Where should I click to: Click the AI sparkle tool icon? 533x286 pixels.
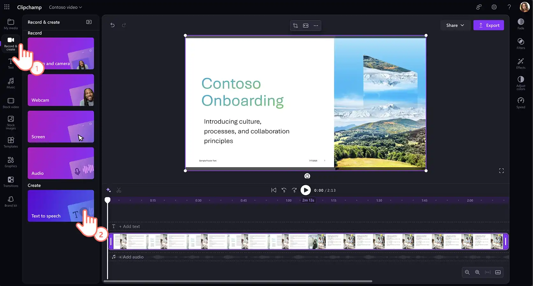tap(109, 190)
